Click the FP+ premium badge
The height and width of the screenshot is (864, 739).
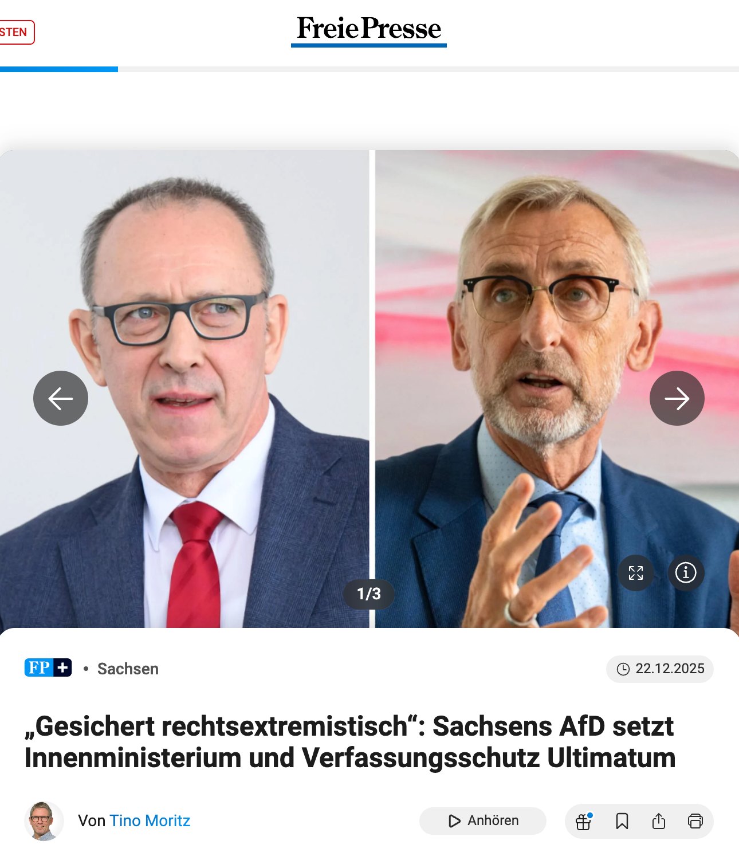point(48,667)
